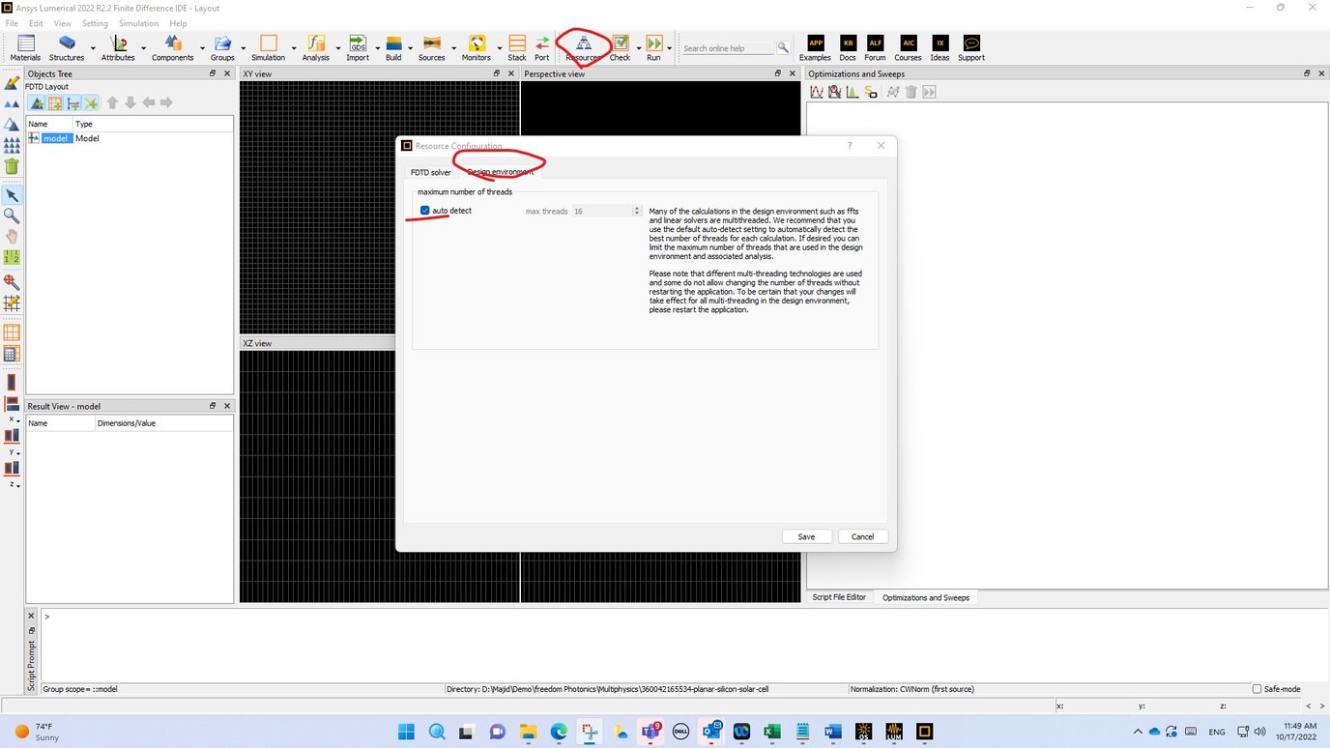Cancel the Resource Configuration dialog
Viewport: 1330px width, 748px height.
click(861, 536)
